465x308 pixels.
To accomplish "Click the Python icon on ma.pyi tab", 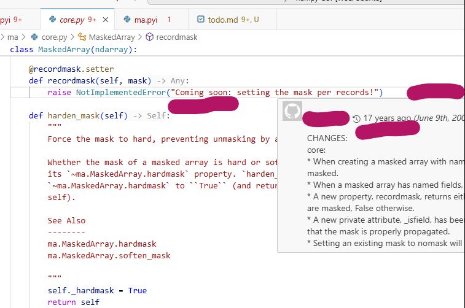I will pyautogui.click(x=127, y=20).
